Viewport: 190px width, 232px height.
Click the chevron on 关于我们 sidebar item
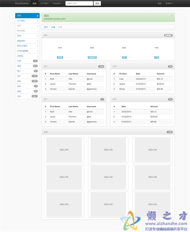pyautogui.click(x=37, y=21)
